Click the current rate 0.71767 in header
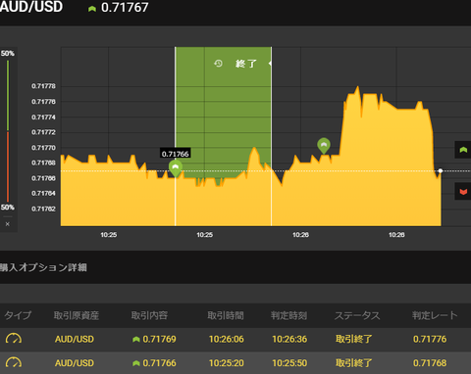The width and height of the screenshot is (471, 374). pyautogui.click(x=125, y=8)
